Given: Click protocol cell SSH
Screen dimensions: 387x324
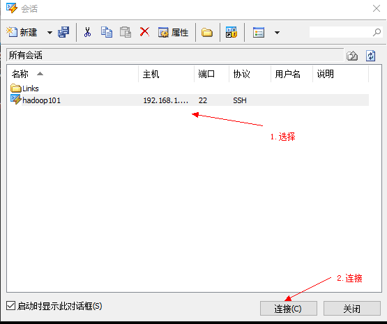Looking at the screenshot, I should pyautogui.click(x=240, y=100).
